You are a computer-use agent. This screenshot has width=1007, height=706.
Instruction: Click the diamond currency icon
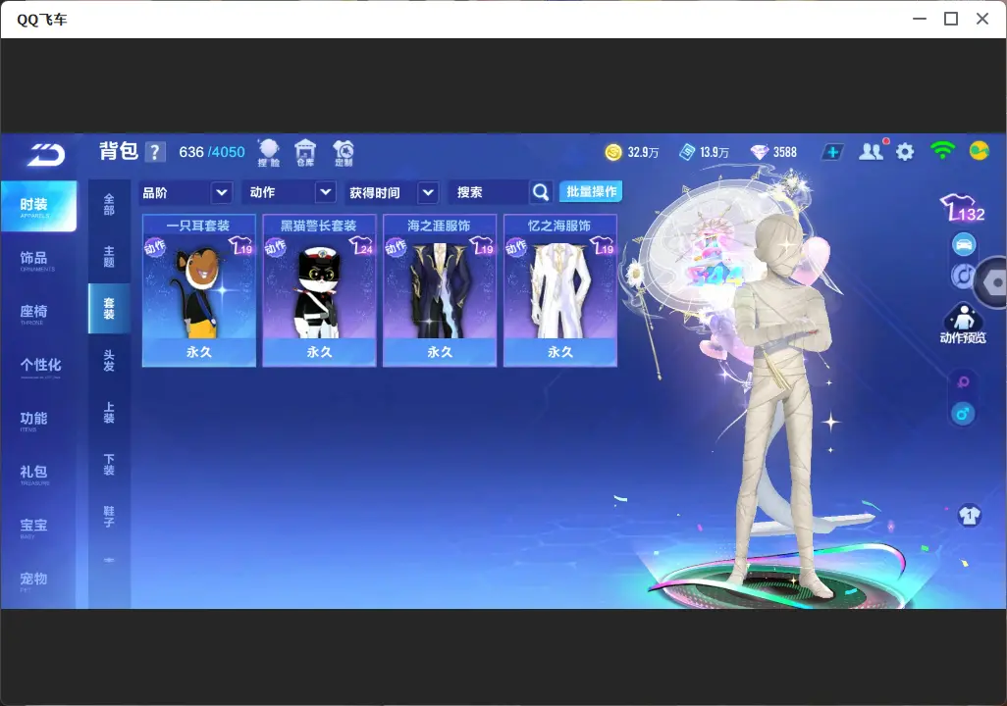[760, 152]
